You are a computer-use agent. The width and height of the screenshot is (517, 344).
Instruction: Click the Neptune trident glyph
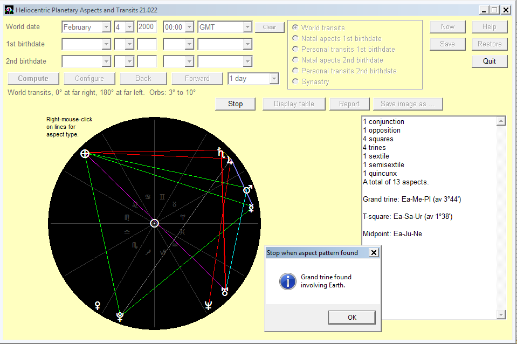tap(209, 306)
